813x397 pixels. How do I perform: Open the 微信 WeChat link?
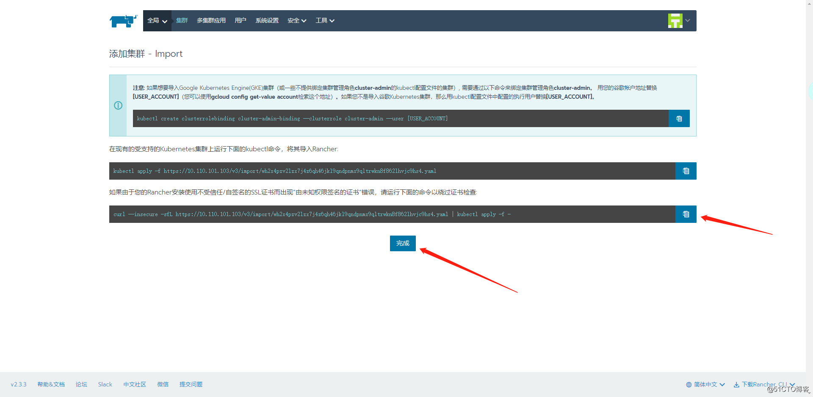[163, 385]
